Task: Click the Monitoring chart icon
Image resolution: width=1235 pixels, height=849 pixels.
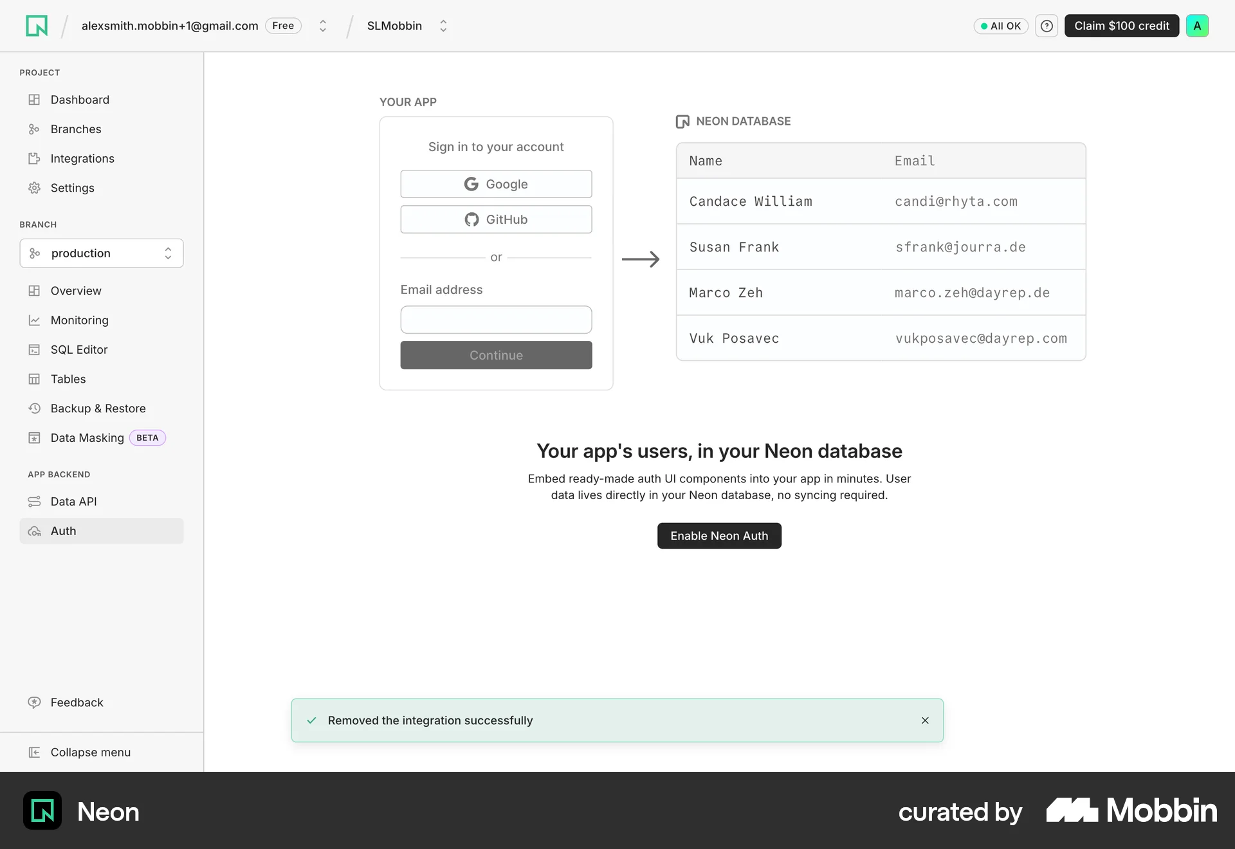Action: (x=34, y=320)
